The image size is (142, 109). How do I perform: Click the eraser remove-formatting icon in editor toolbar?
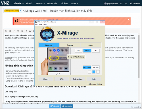pyautogui.click(x=6, y=31)
